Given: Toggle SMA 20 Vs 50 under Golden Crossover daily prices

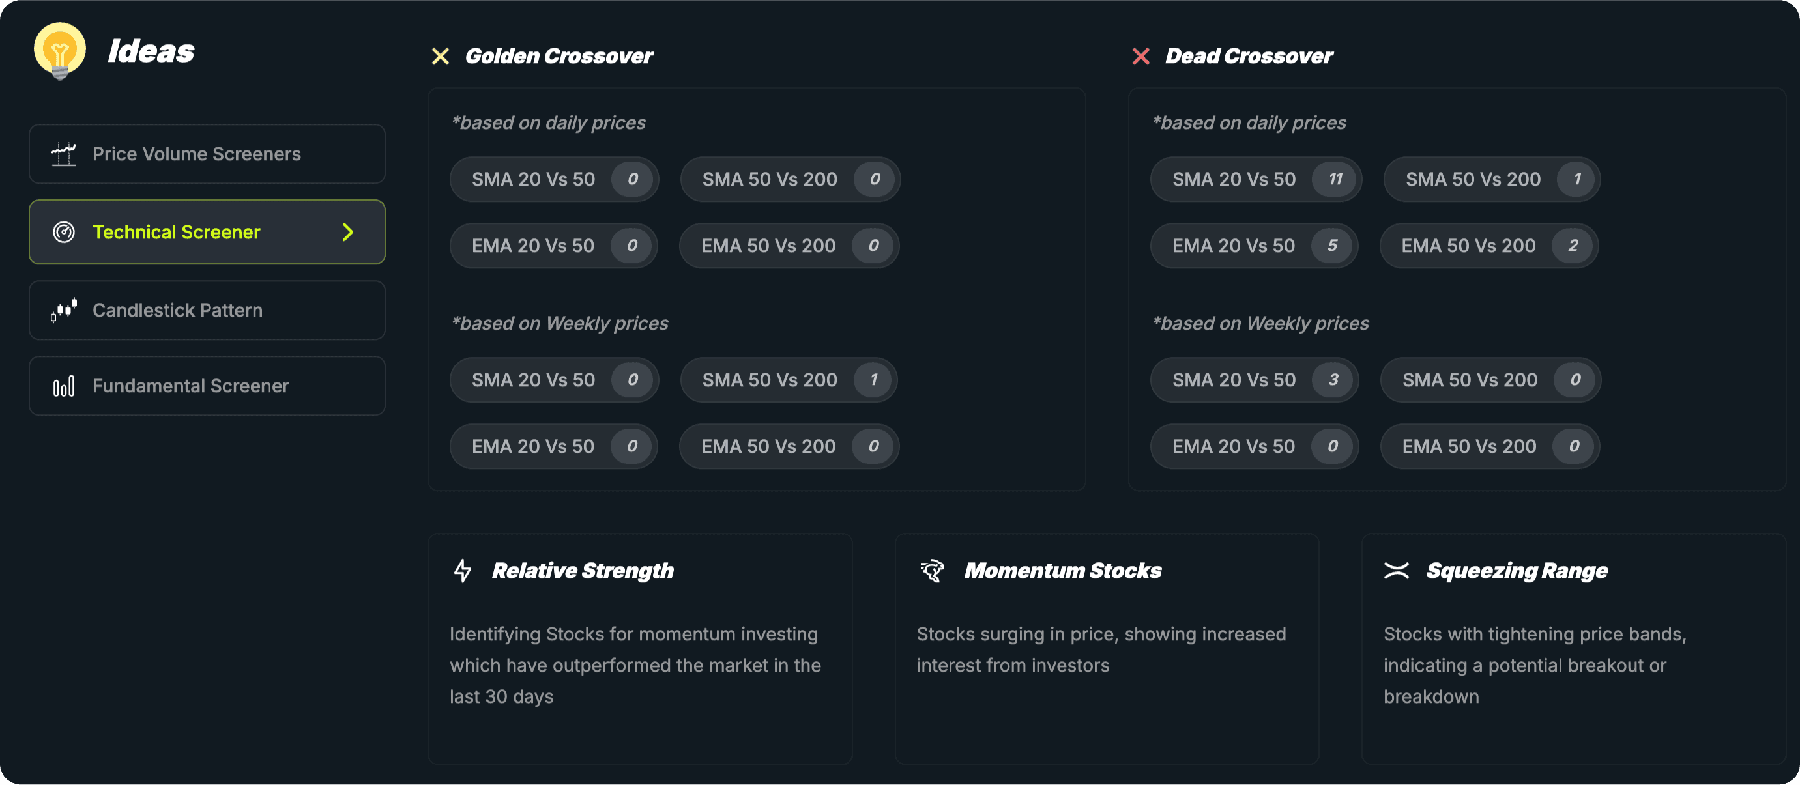Looking at the screenshot, I should coord(552,178).
